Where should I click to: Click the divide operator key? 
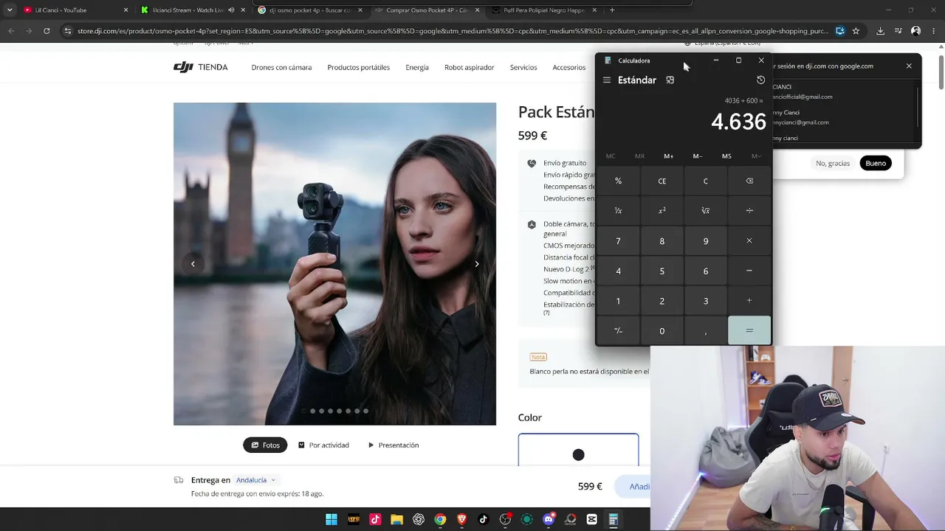[749, 211]
